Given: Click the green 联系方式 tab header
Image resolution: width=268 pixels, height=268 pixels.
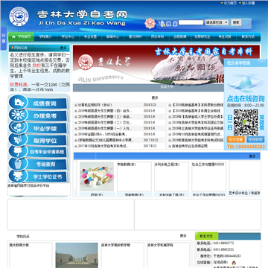Looking at the screenshot, I should [x=207, y=236].
